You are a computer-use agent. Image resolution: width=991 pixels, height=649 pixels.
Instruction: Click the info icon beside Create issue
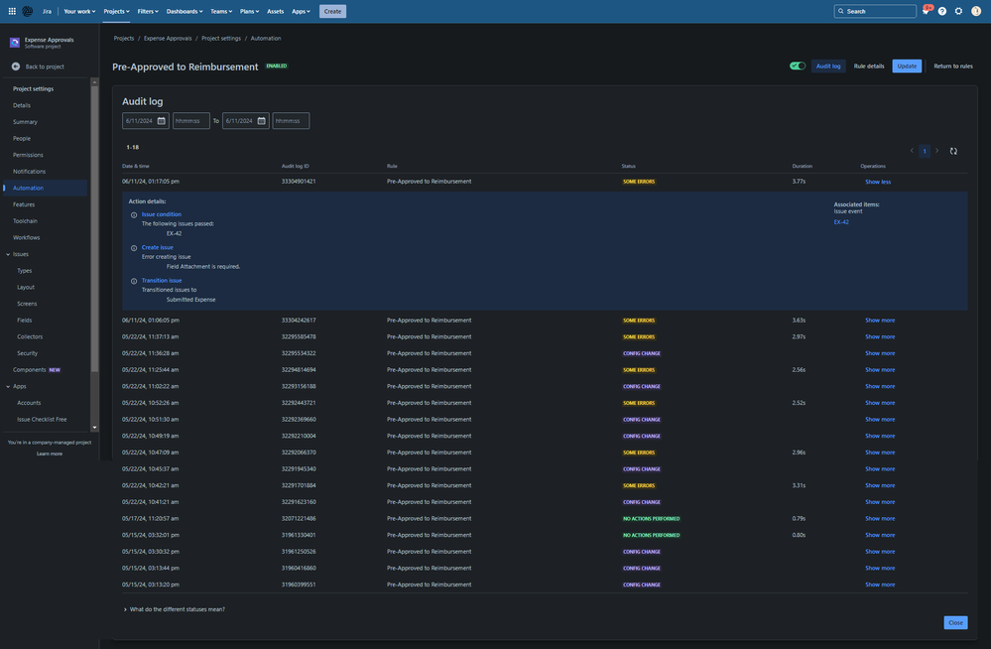click(x=134, y=248)
